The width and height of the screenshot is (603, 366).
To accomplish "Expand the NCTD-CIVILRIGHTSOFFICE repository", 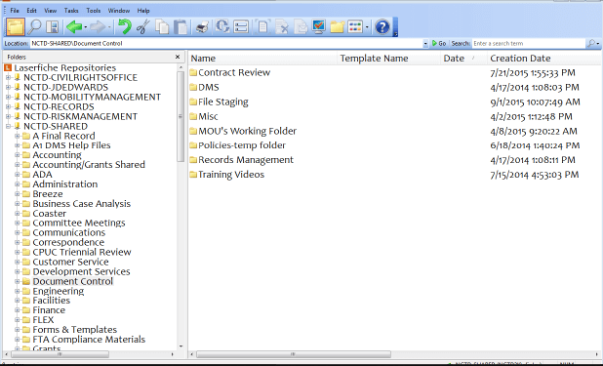I will [8, 77].
